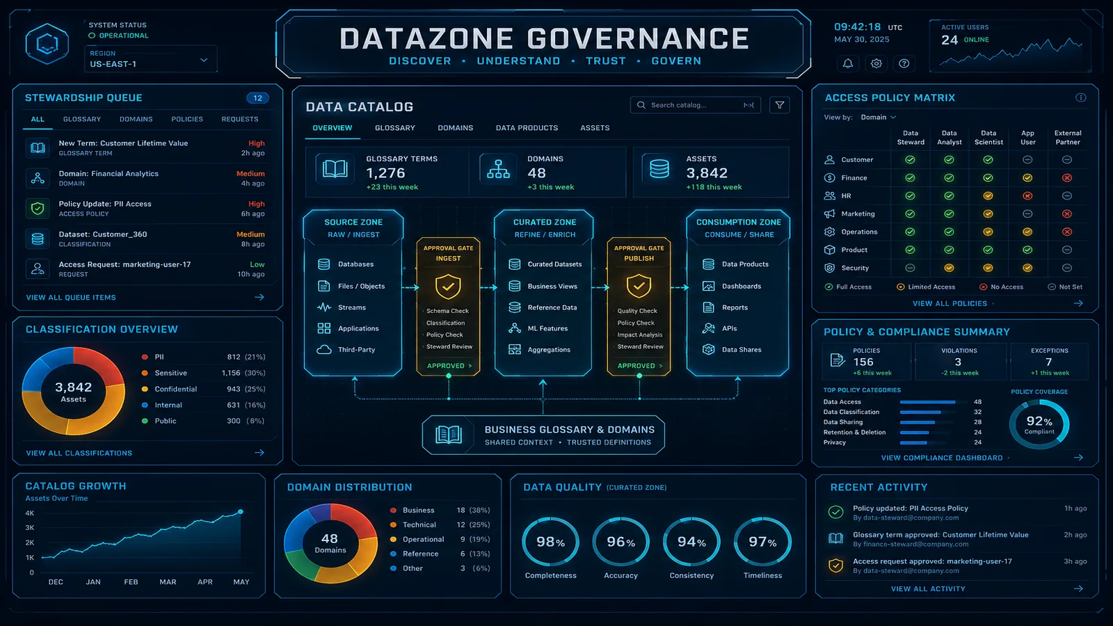Open the Compliance Dashboard link

click(x=943, y=458)
